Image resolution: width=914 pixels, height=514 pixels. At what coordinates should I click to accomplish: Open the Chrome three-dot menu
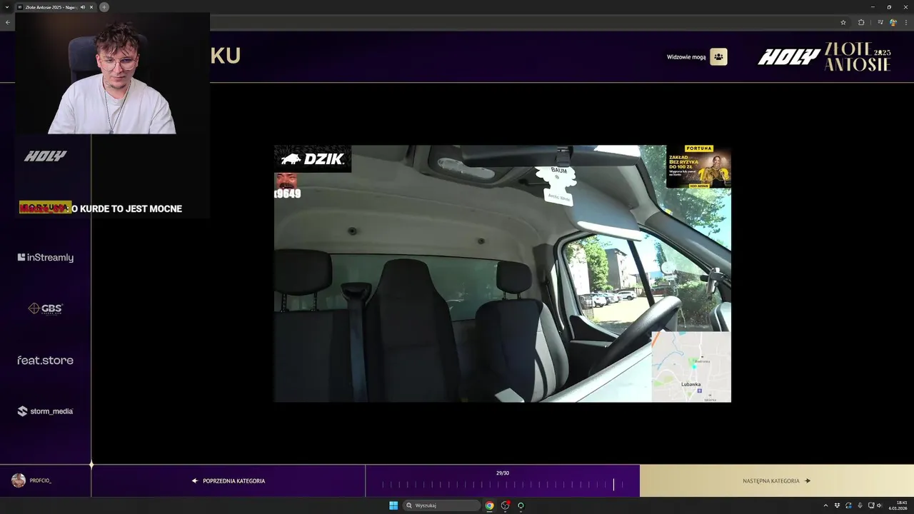pos(905,22)
